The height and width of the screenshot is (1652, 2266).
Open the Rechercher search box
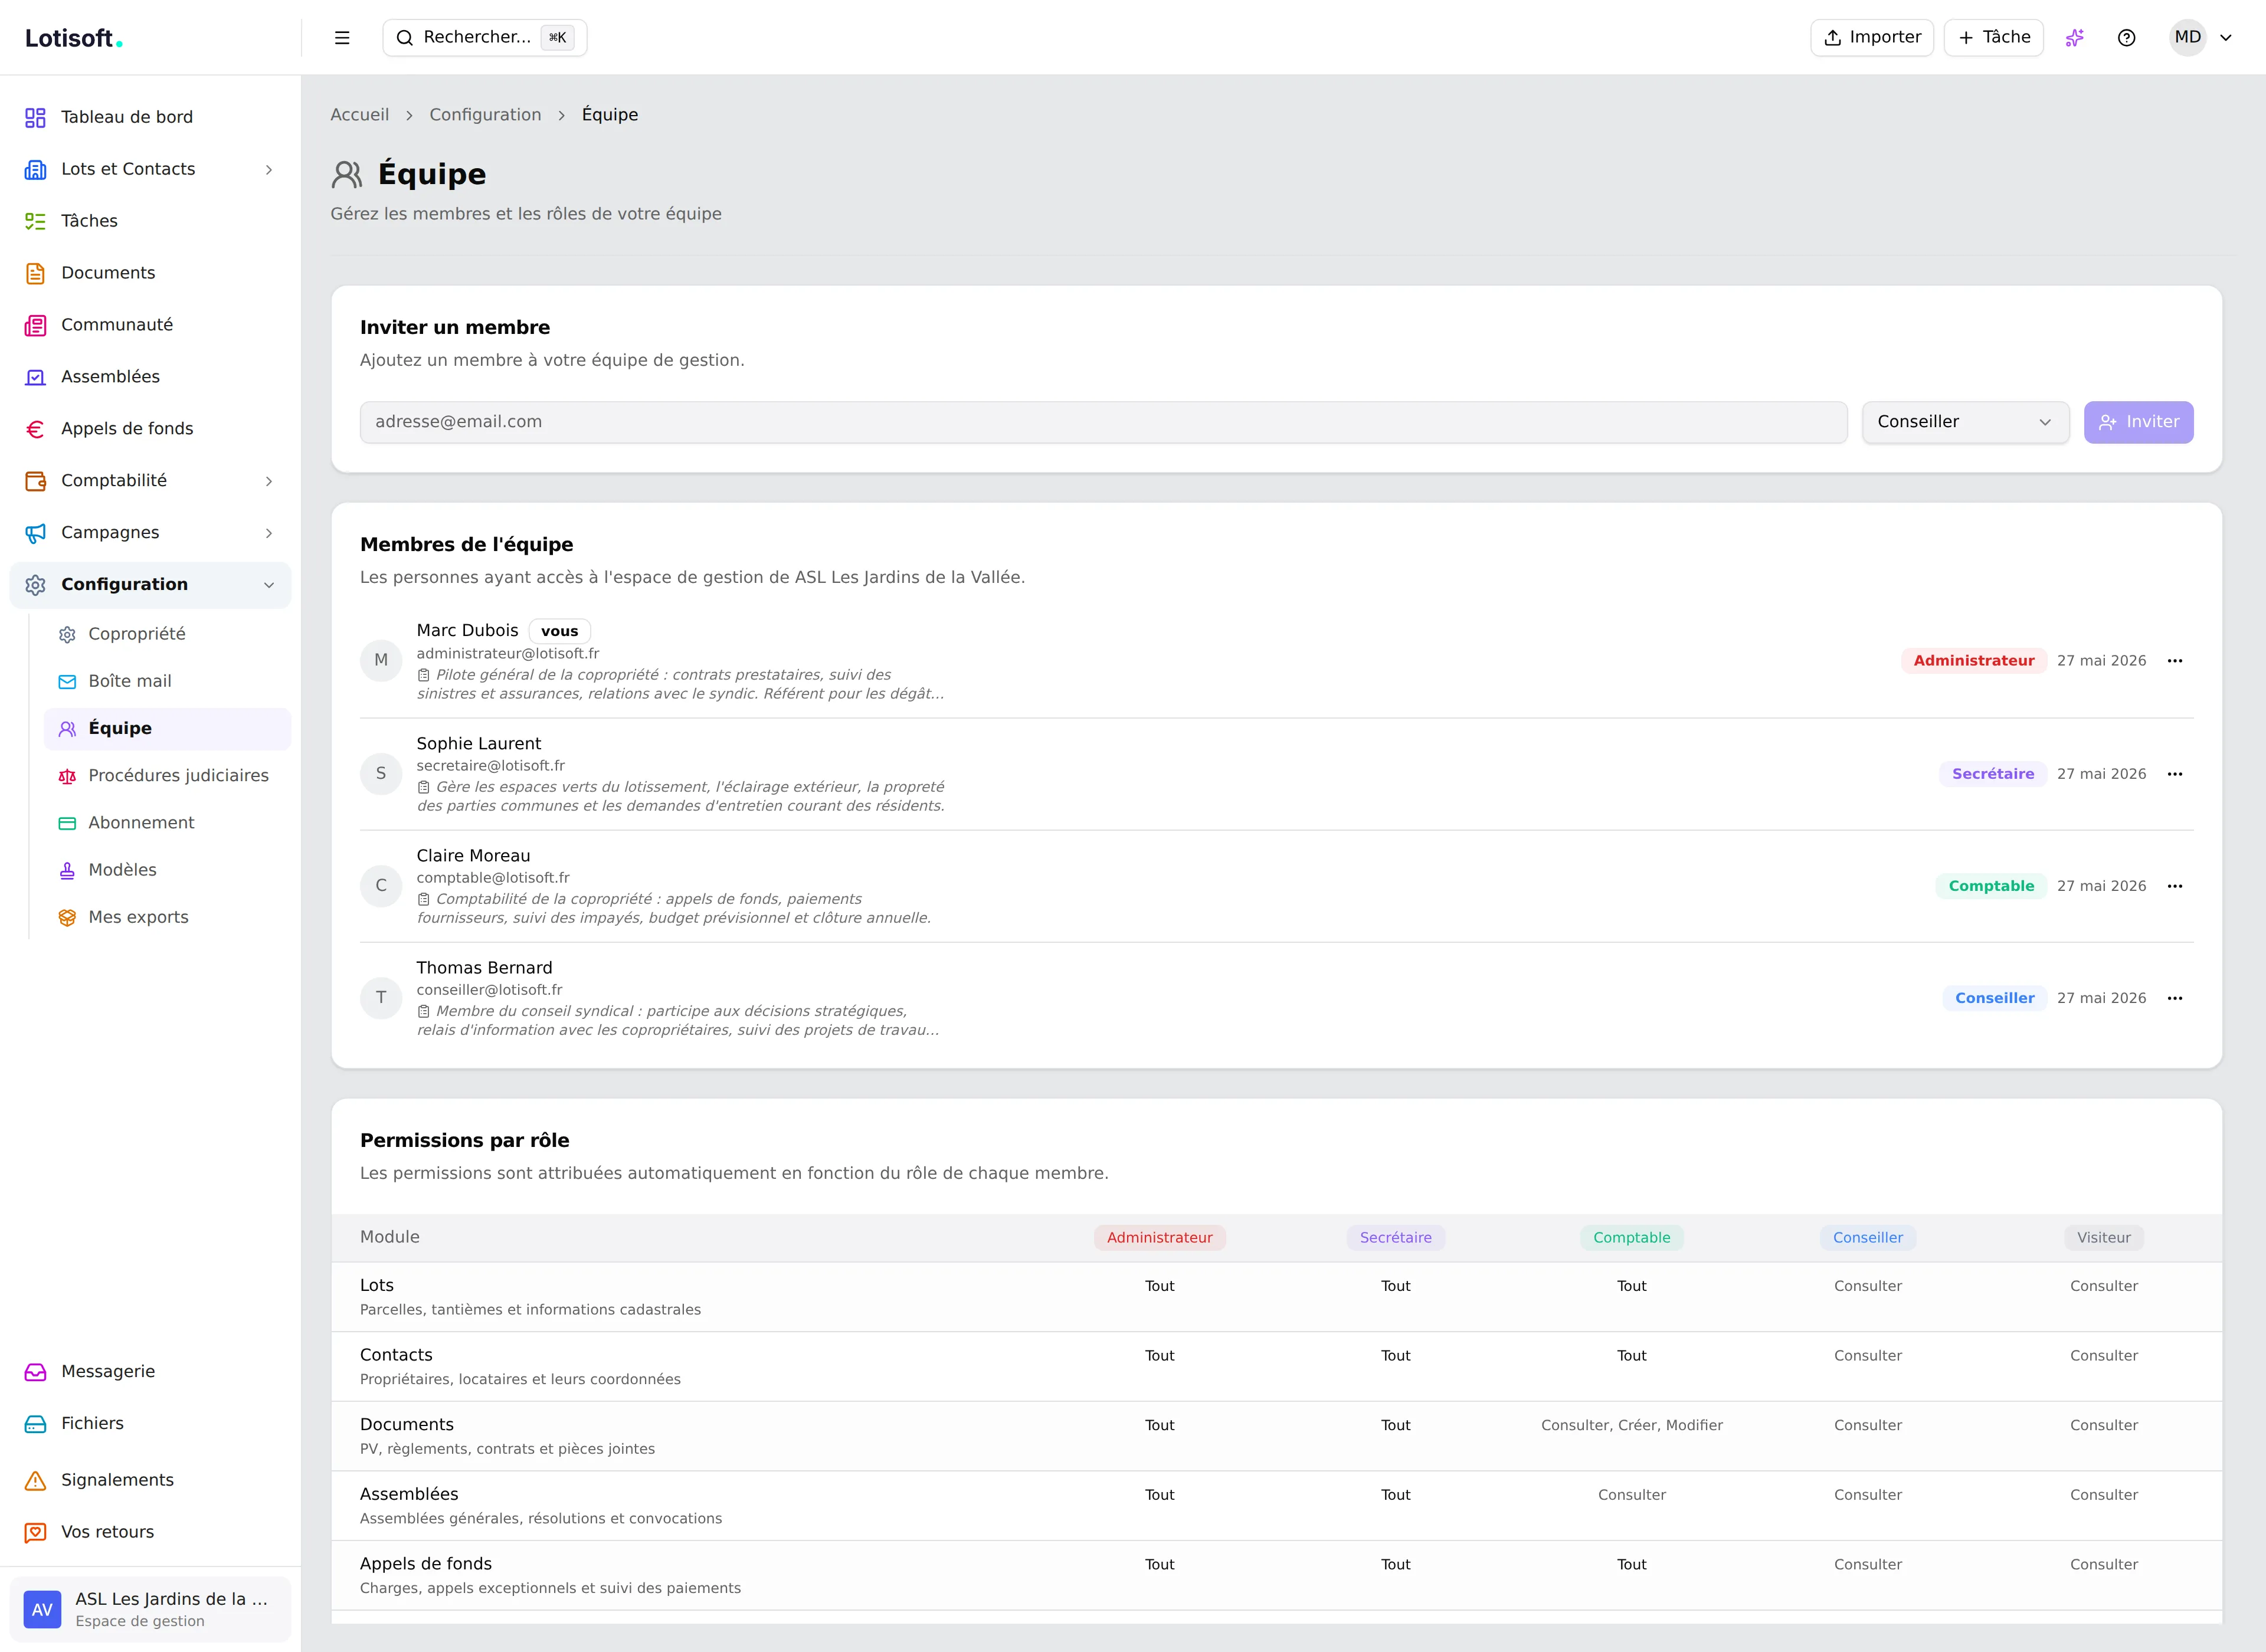pyautogui.click(x=485, y=38)
